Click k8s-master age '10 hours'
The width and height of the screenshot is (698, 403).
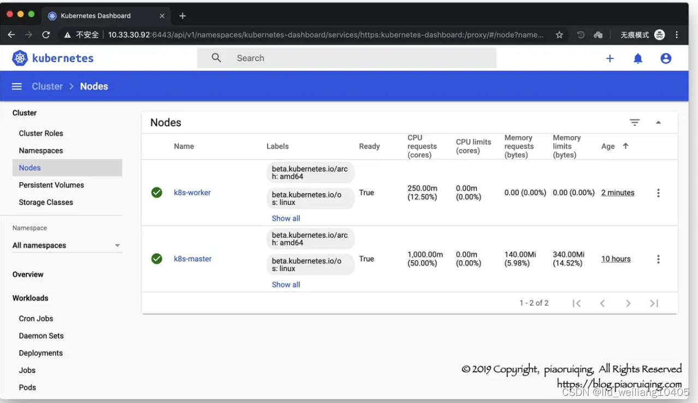click(x=616, y=259)
